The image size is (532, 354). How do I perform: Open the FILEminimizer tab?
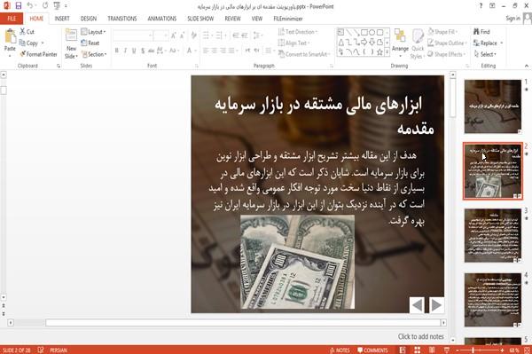point(287,19)
